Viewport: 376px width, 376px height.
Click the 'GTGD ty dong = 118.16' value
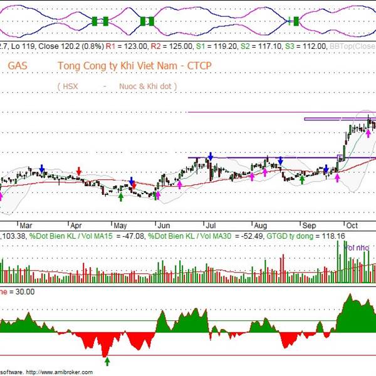[x=306, y=236]
